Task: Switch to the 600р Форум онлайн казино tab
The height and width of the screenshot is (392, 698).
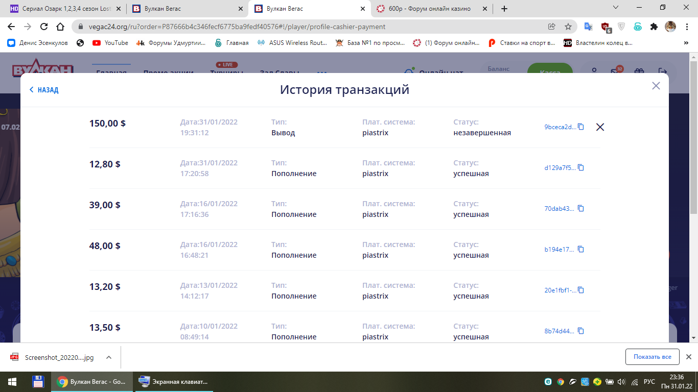Action: [432, 9]
